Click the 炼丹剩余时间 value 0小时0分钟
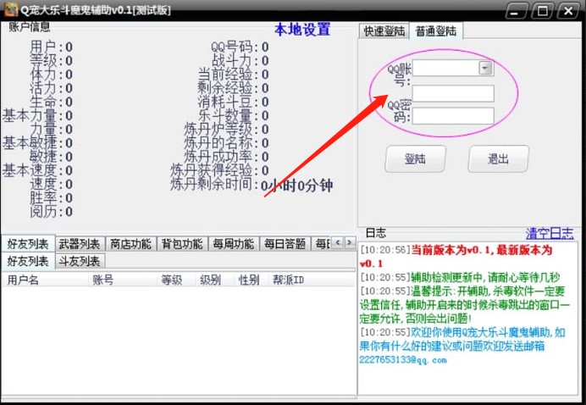 point(296,186)
